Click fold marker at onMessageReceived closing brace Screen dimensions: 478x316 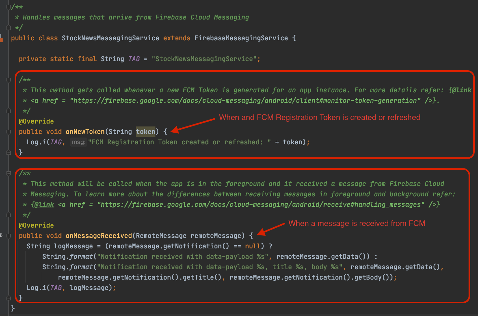coord(9,298)
